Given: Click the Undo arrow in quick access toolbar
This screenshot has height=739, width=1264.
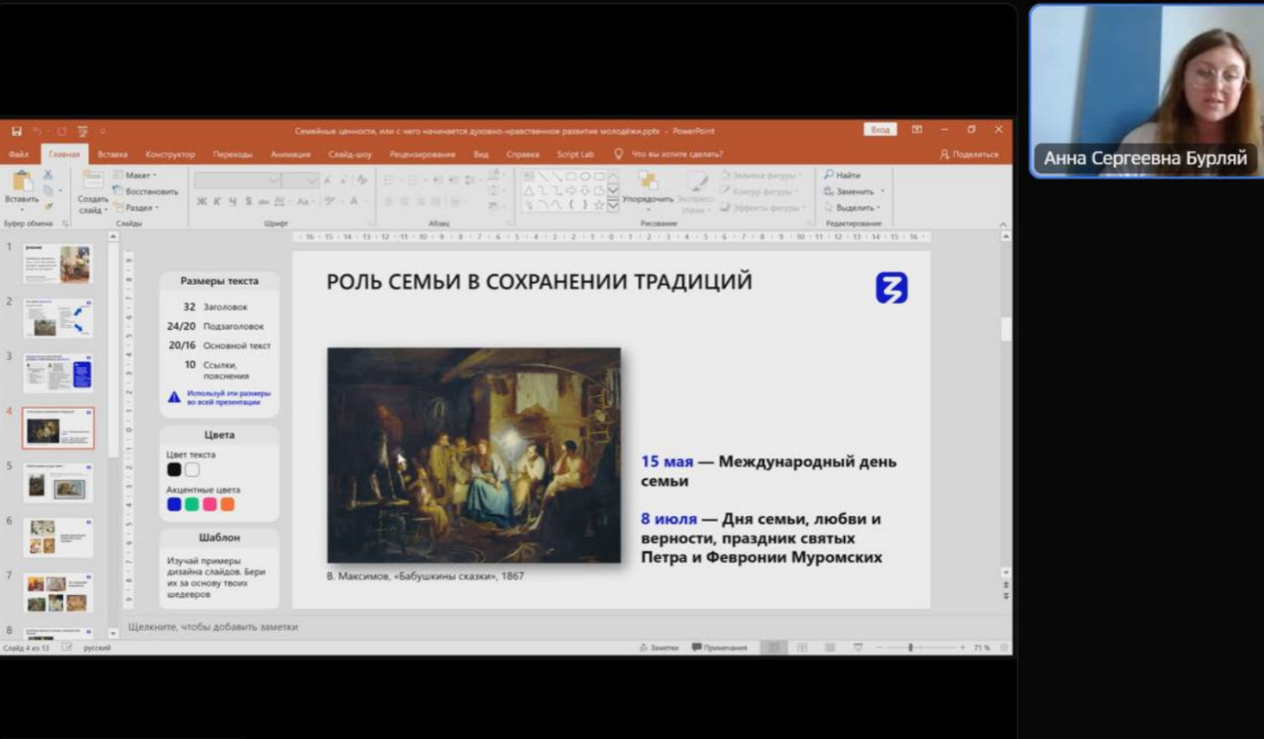Looking at the screenshot, I should click(x=37, y=131).
